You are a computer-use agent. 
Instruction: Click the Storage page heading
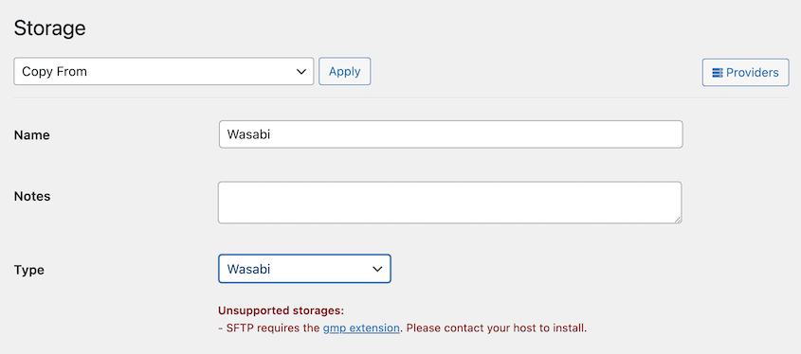click(49, 28)
